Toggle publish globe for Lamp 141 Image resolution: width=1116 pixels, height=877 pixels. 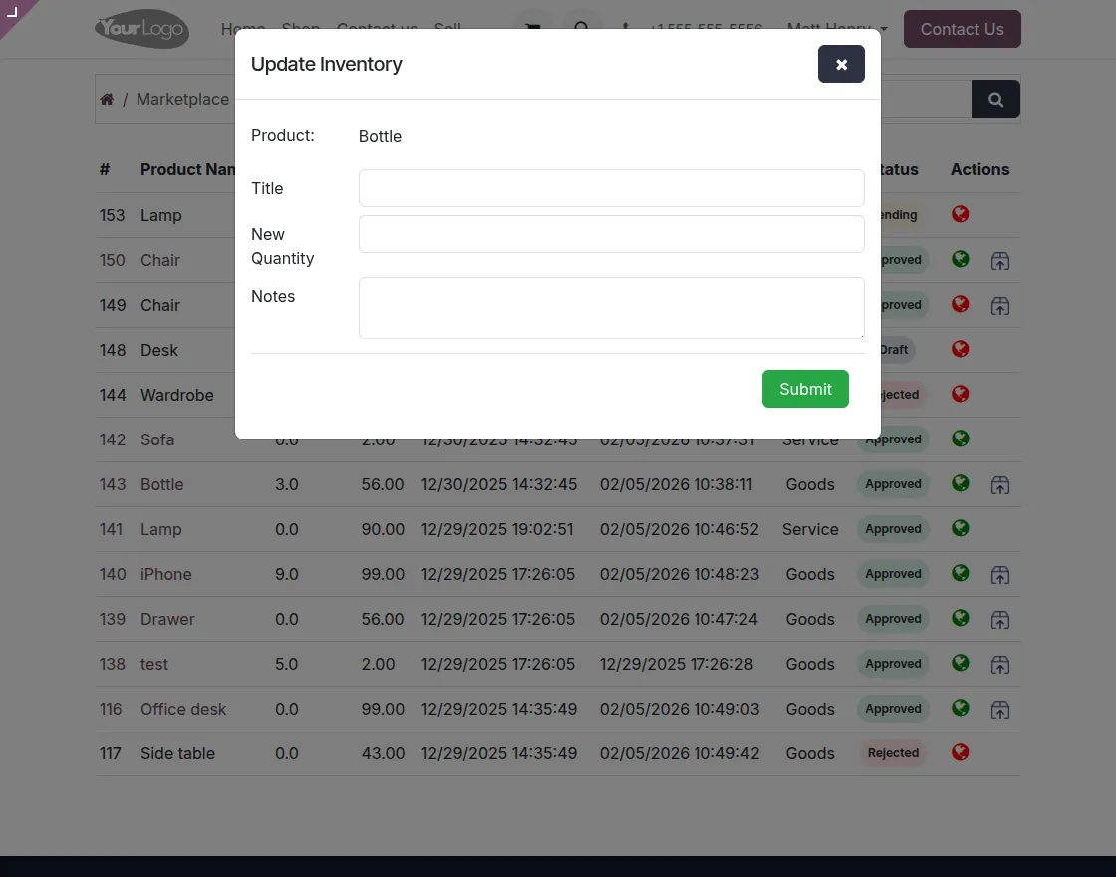961,528
